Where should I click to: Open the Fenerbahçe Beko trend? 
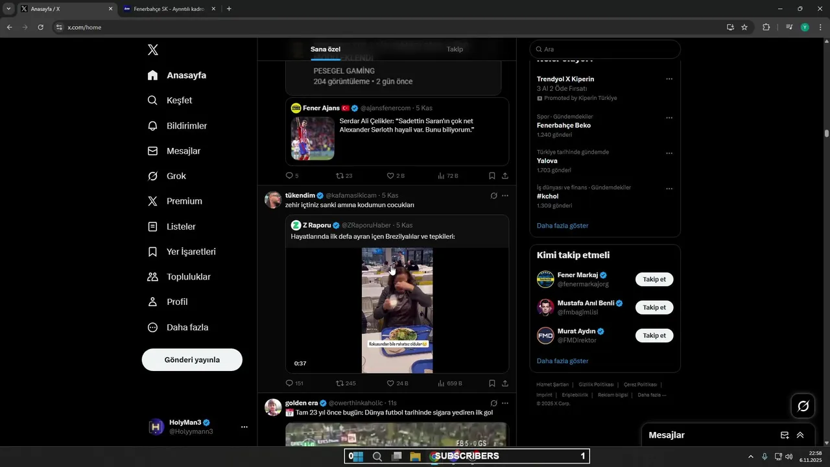[x=563, y=126]
